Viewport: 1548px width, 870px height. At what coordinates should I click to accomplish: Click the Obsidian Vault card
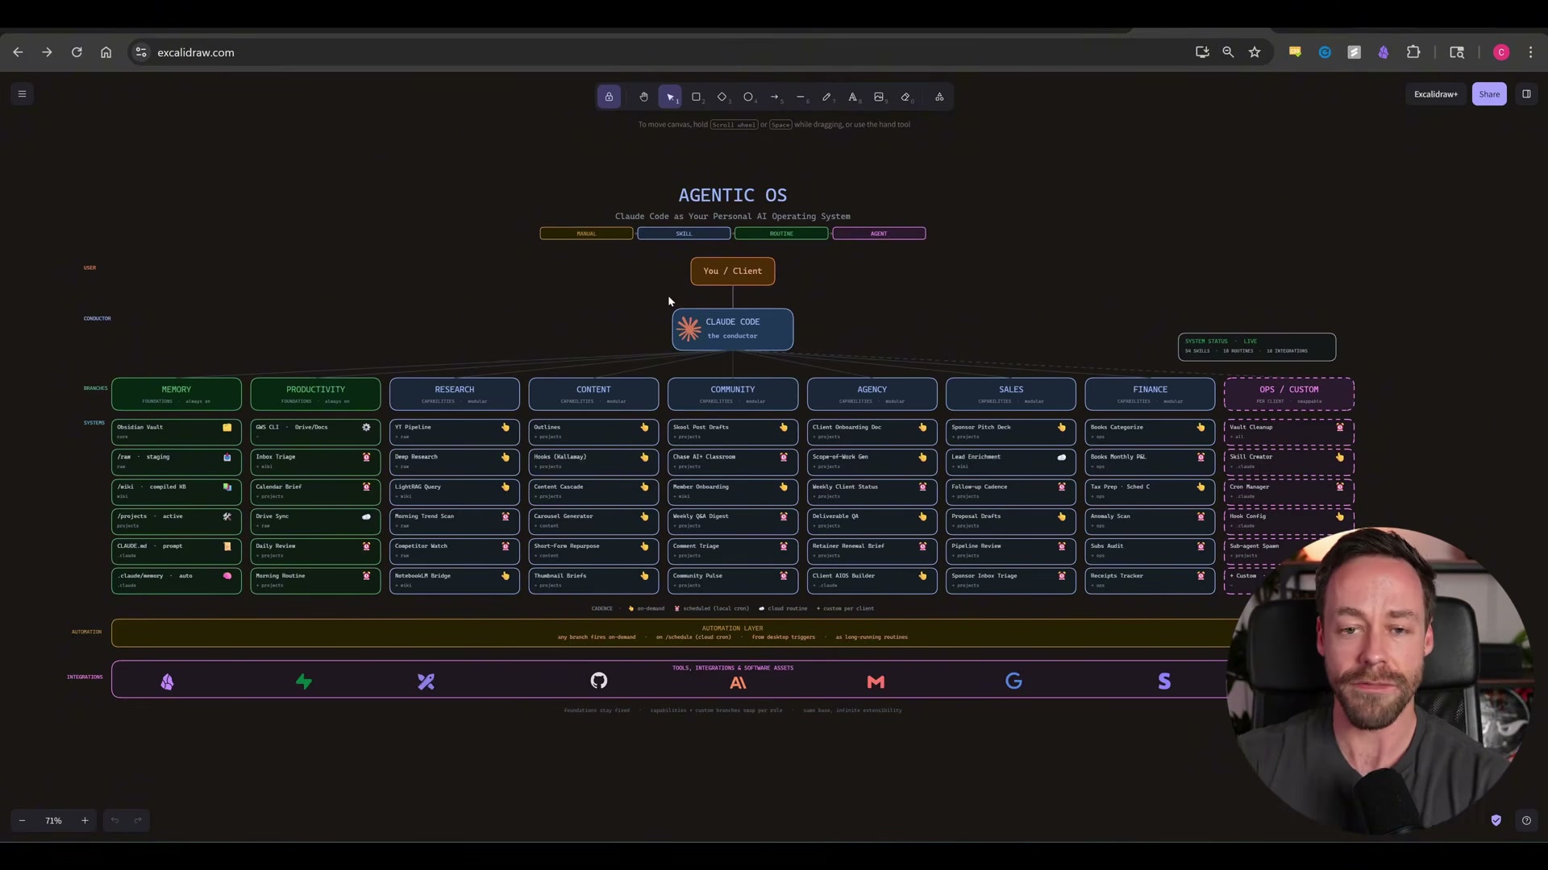pyautogui.click(x=177, y=432)
